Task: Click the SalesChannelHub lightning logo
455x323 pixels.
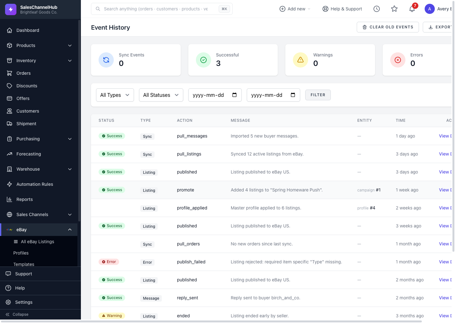Action: (x=11, y=9)
